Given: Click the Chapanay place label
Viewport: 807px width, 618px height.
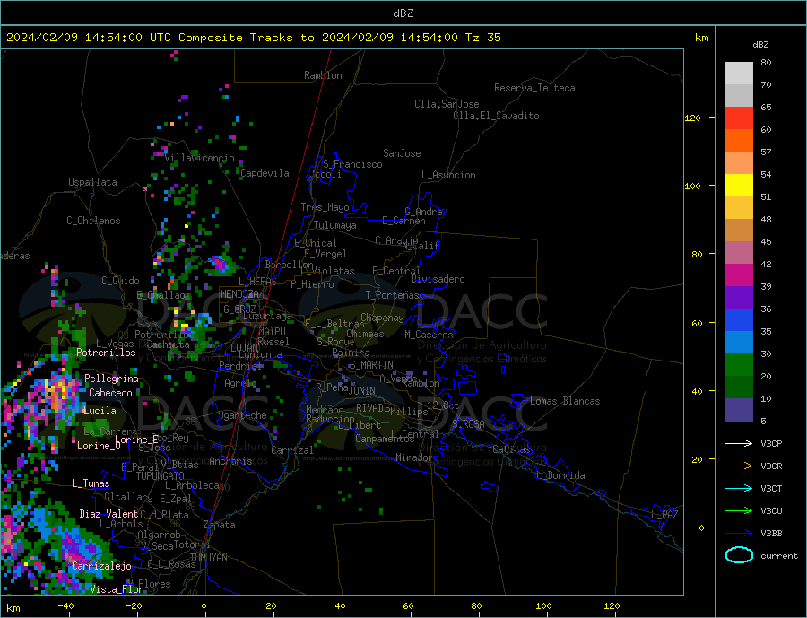Looking at the screenshot, I should tap(382, 318).
